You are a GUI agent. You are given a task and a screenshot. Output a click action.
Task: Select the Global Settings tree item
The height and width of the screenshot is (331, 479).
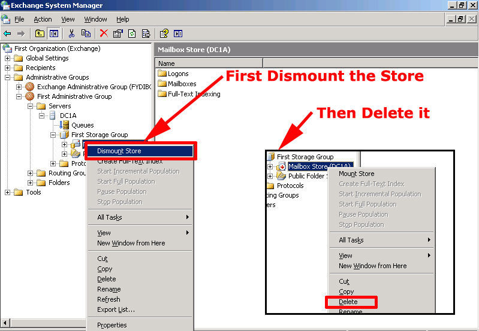click(47, 58)
